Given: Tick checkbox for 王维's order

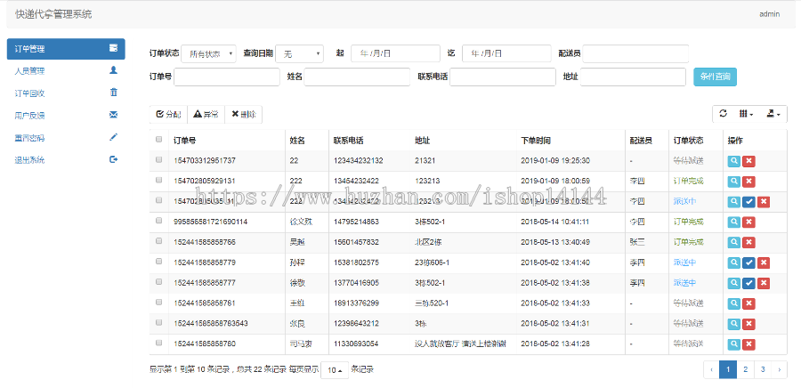Looking at the screenshot, I should point(159,303).
